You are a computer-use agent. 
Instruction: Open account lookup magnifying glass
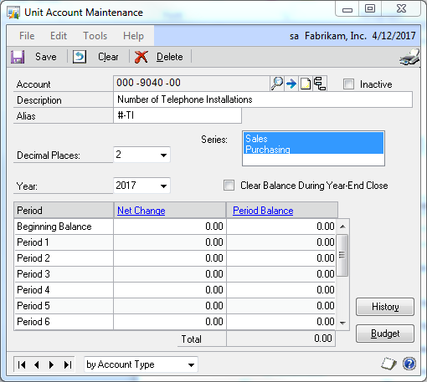[x=277, y=84]
